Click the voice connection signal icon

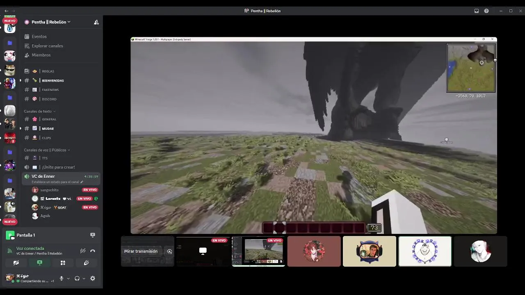coord(10,251)
